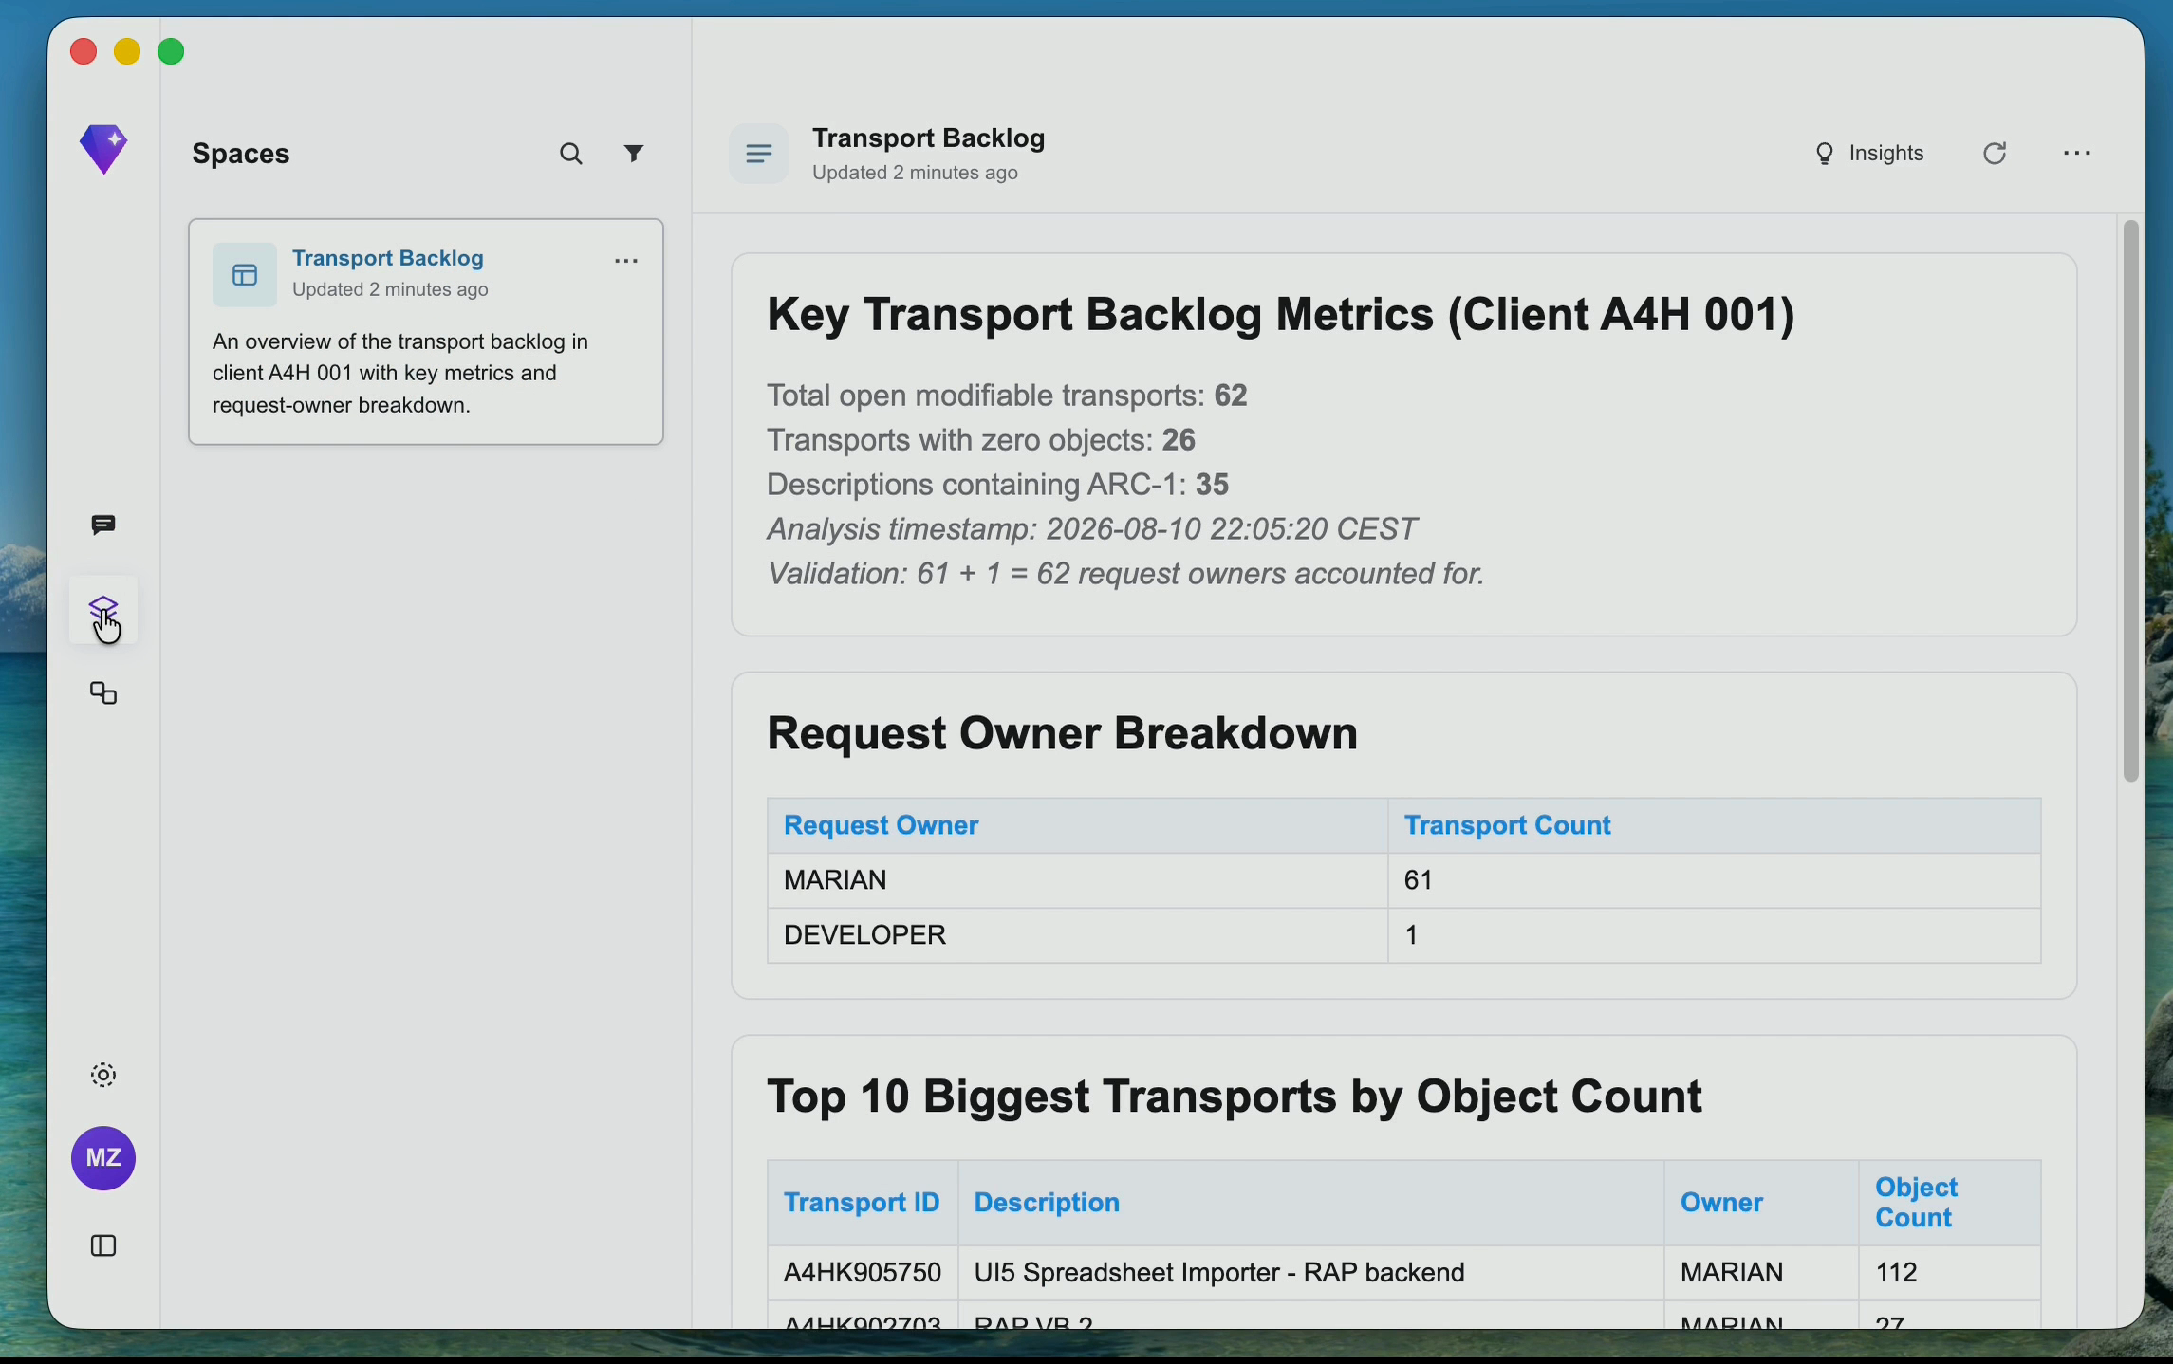Click the Transport Backlog card layout icon
Image resolution: width=2173 pixels, height=1364 pixels.
[245, 275]
